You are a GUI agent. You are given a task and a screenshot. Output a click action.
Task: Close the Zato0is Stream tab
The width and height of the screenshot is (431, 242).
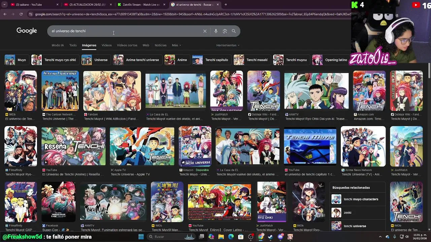click(165, 5)
